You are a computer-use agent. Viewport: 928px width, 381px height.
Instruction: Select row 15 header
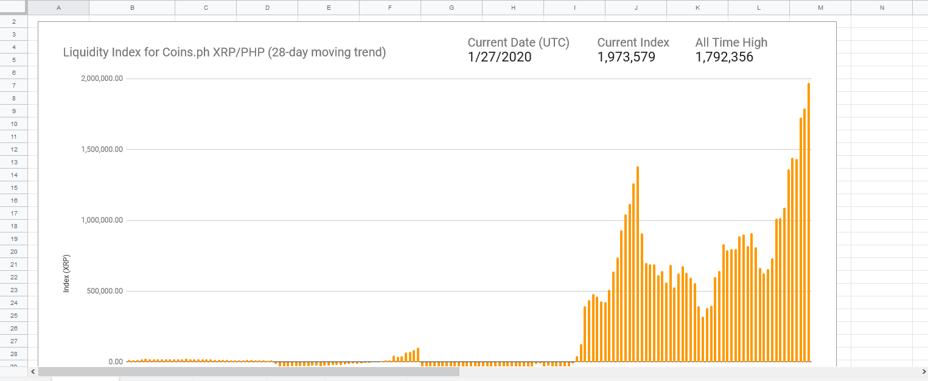coord(13,187)
